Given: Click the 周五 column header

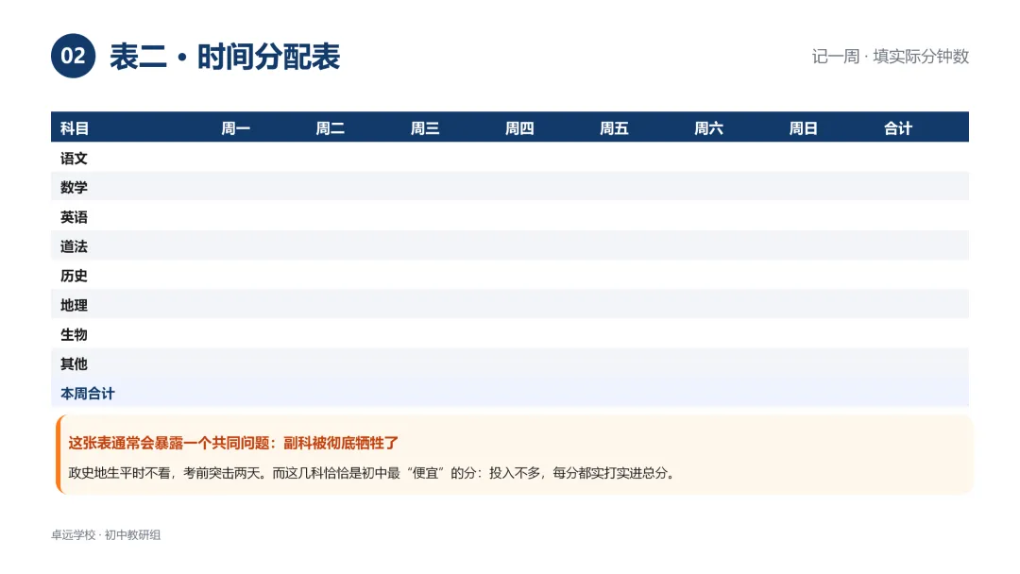Looking at the screenshot, I should tap(614, 128).
